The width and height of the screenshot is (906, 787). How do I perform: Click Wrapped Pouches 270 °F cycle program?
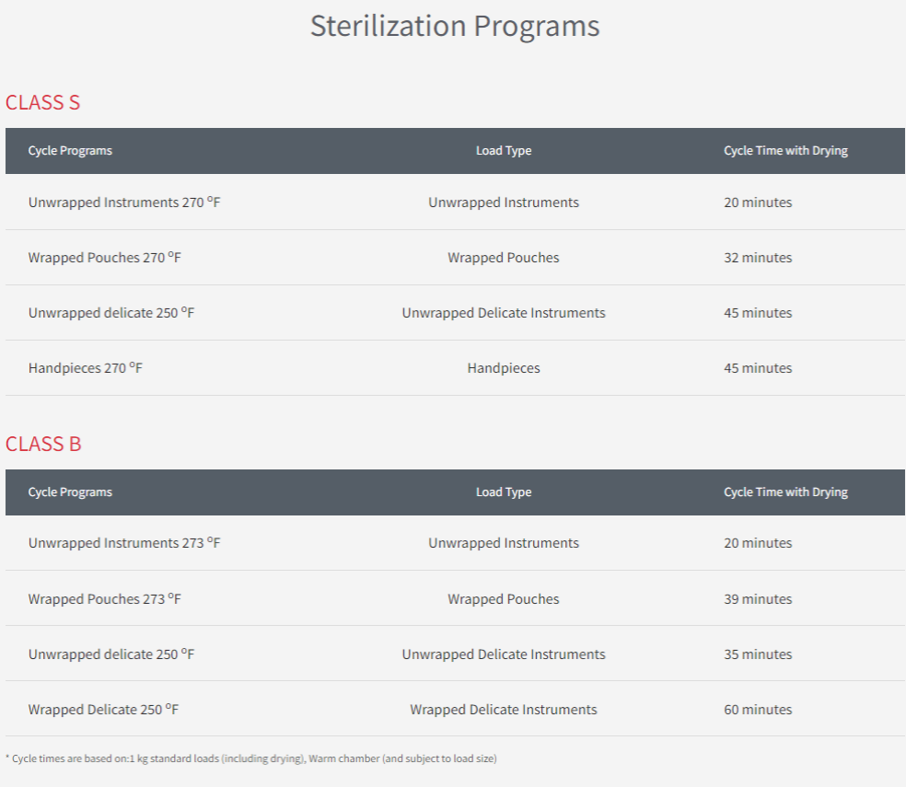105,258
